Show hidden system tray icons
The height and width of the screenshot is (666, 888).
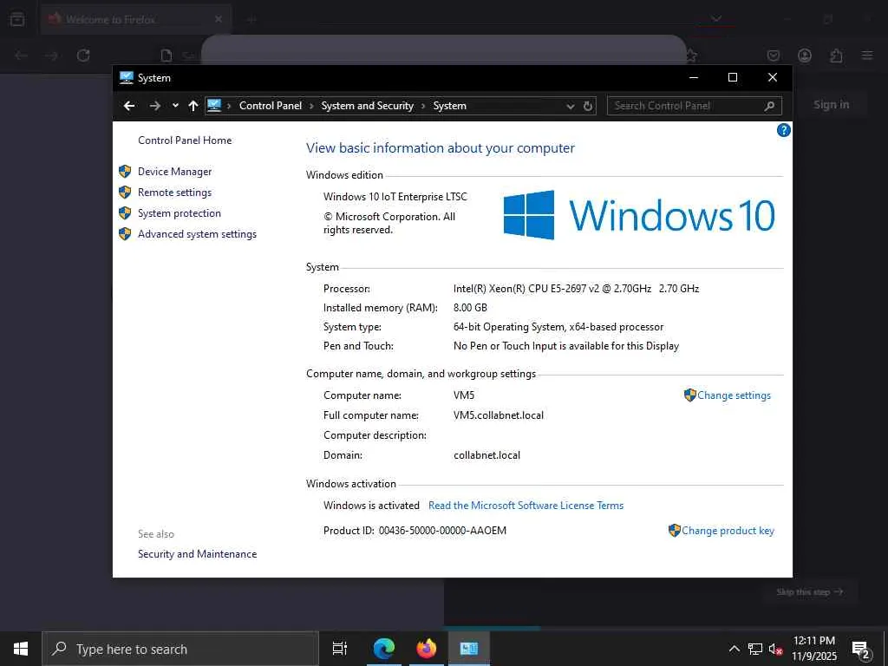click(x=734, y=649)
